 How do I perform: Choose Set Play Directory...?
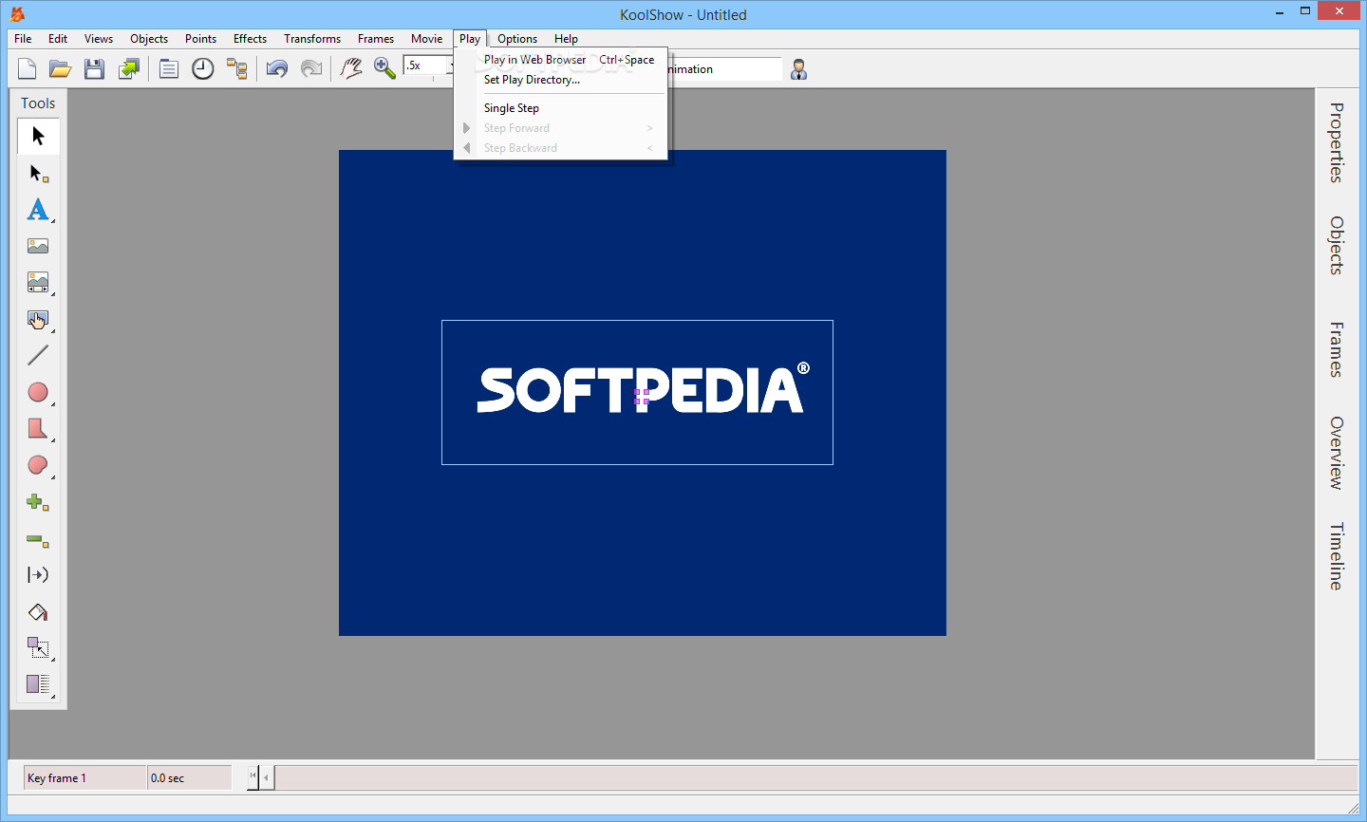click(561, 80)
